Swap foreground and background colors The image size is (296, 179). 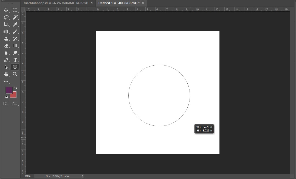(15, 88)
